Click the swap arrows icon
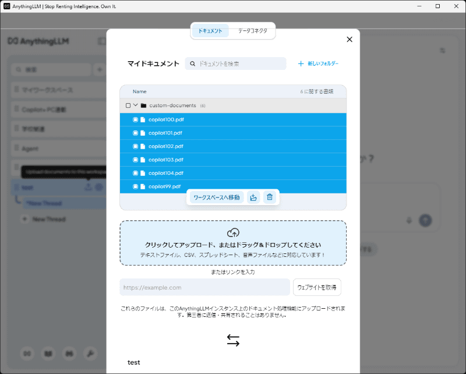 pos(233,340)
